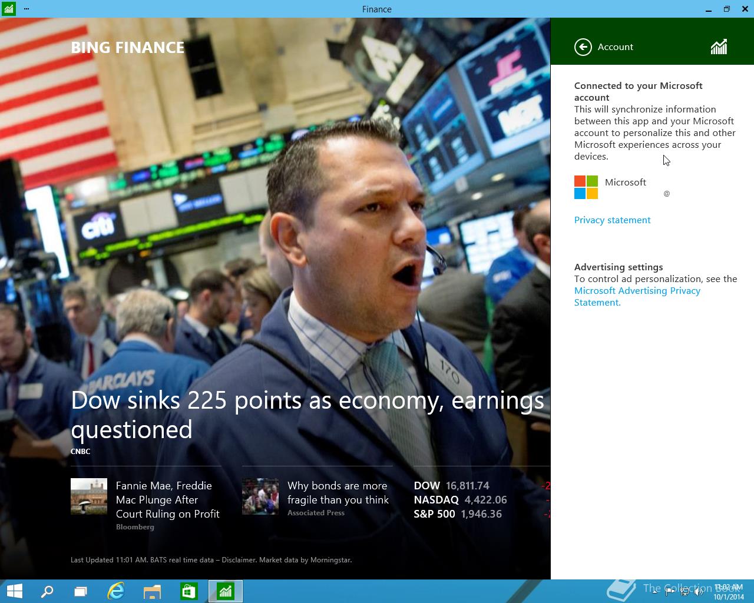Select the S&P 500 index row
754x603 pixels.
481,514
